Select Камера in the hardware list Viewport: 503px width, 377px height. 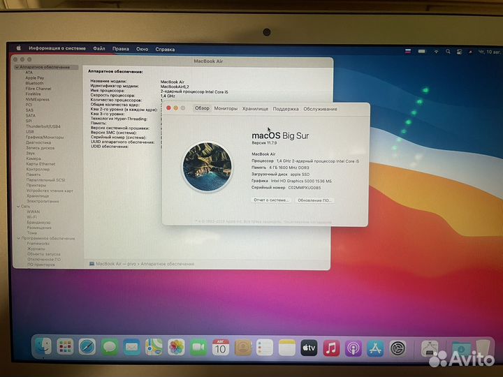point(34,158)
